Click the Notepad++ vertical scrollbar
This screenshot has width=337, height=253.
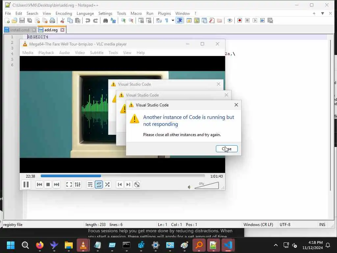330,115
